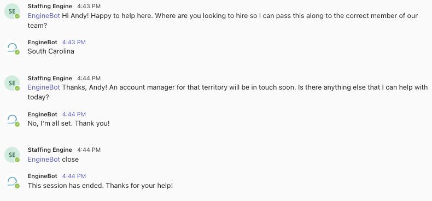Select the "South Carolina" message text

[x=51, y=51]
